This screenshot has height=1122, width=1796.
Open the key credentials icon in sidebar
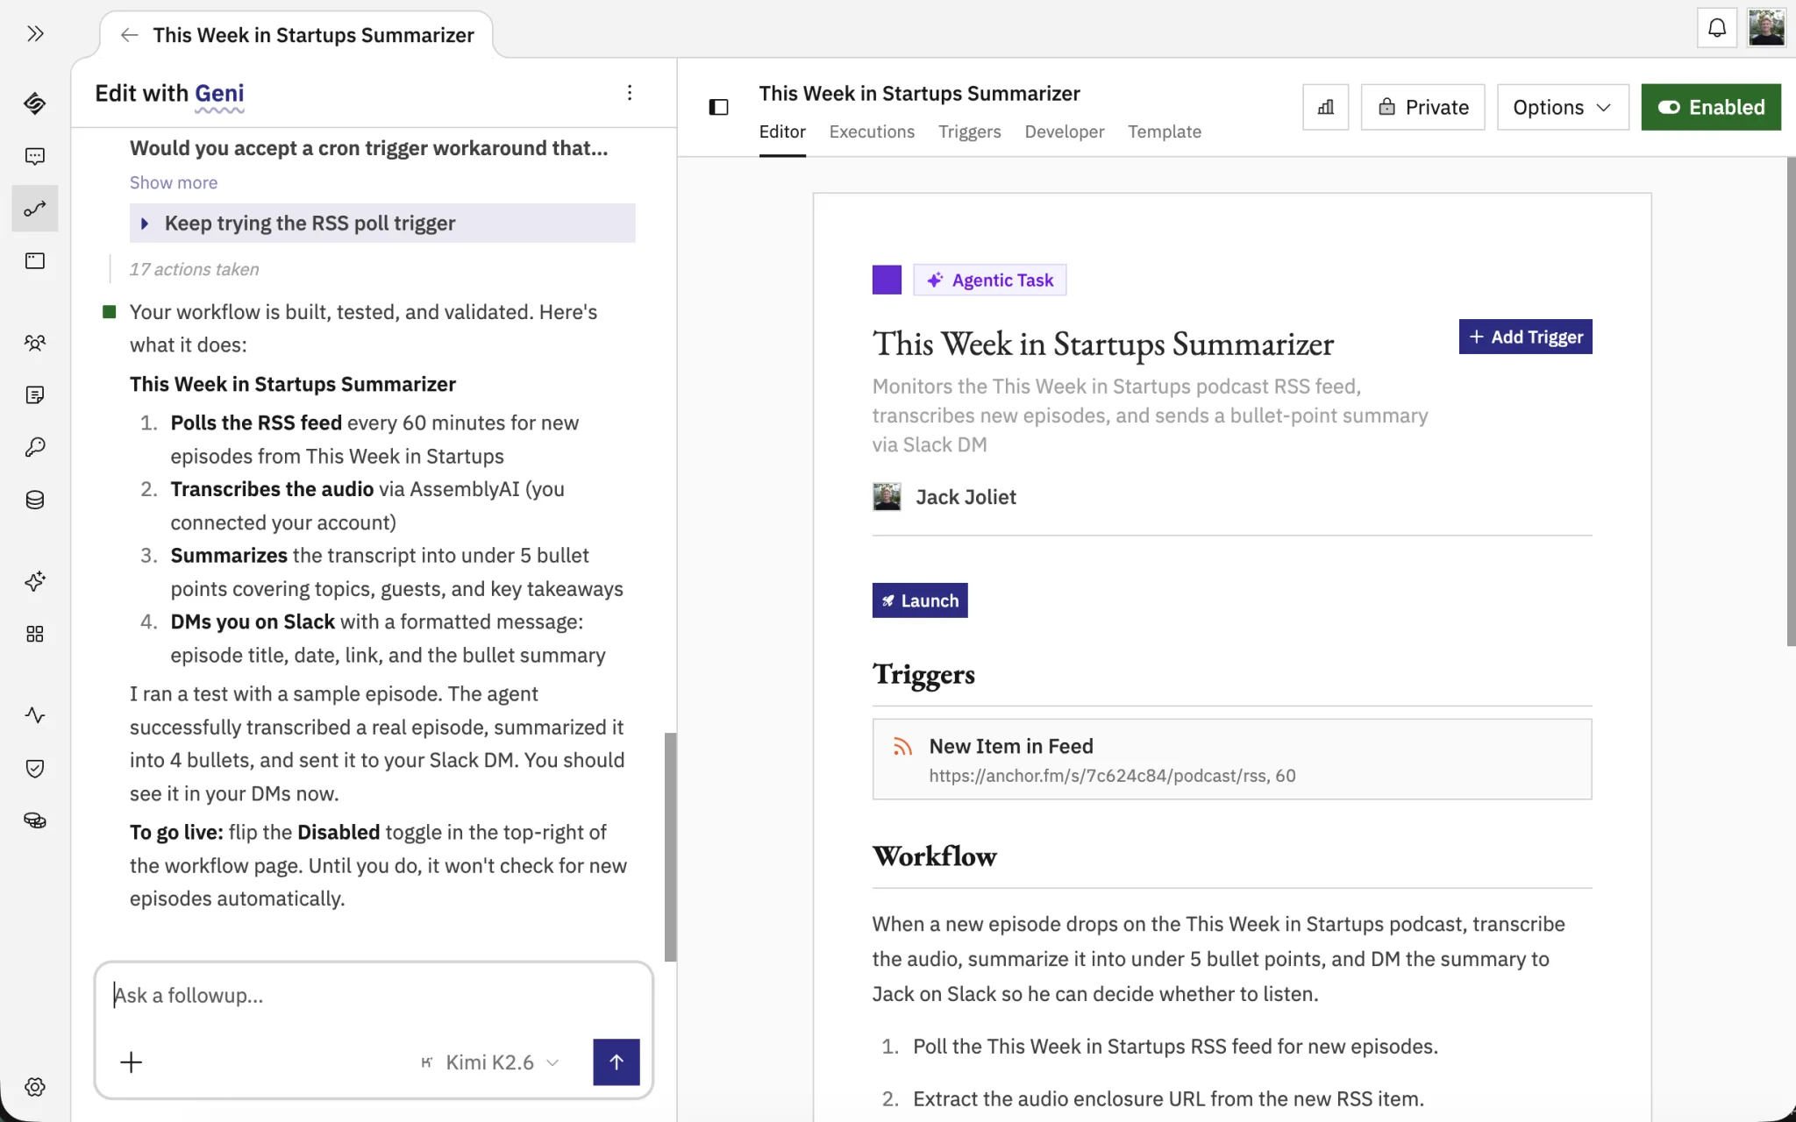pos(35,447)
